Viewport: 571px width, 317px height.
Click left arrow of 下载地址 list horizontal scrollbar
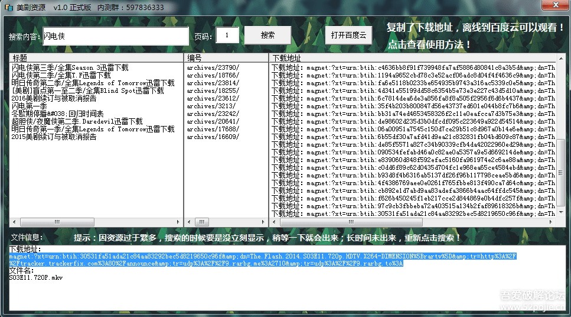click(275, 222)
